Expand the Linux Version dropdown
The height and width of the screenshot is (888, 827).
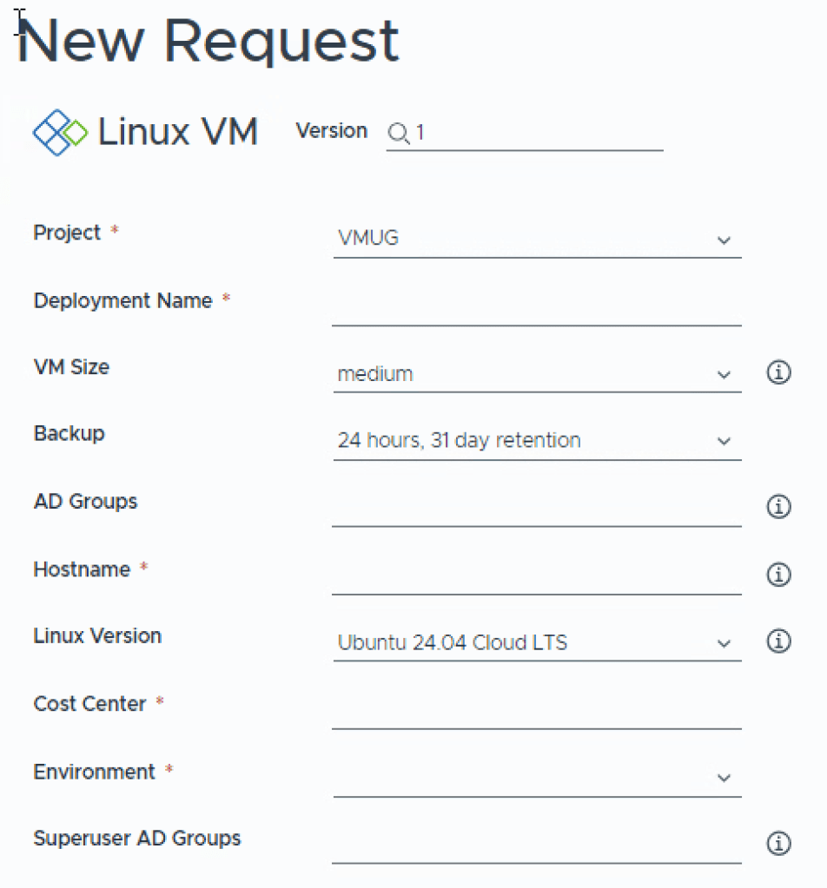(536, 643)
